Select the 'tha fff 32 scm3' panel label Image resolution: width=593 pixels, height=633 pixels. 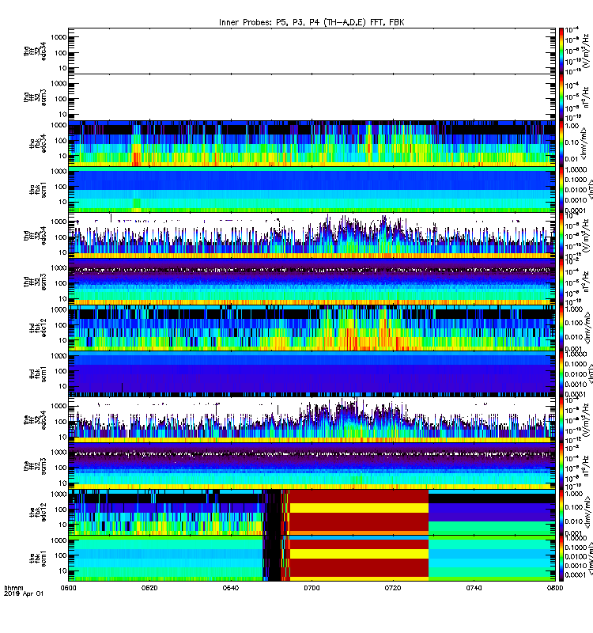35,97
